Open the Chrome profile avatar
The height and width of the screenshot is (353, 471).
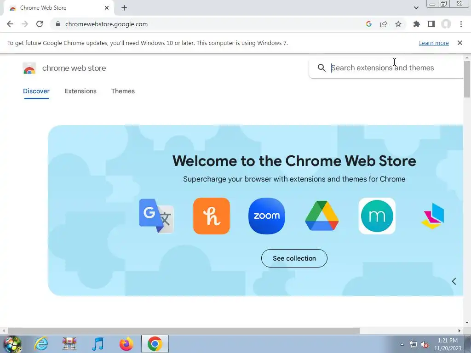click(x=446, y=24)
